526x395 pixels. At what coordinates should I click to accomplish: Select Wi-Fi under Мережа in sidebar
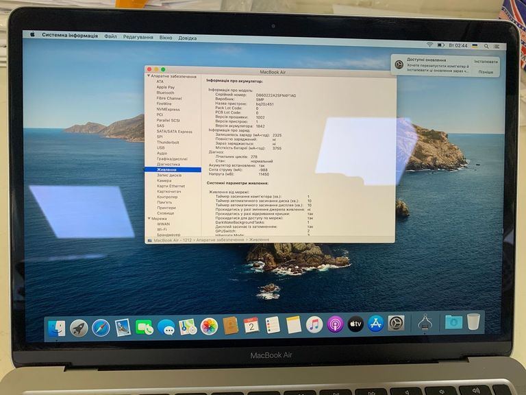coord(162,229)
